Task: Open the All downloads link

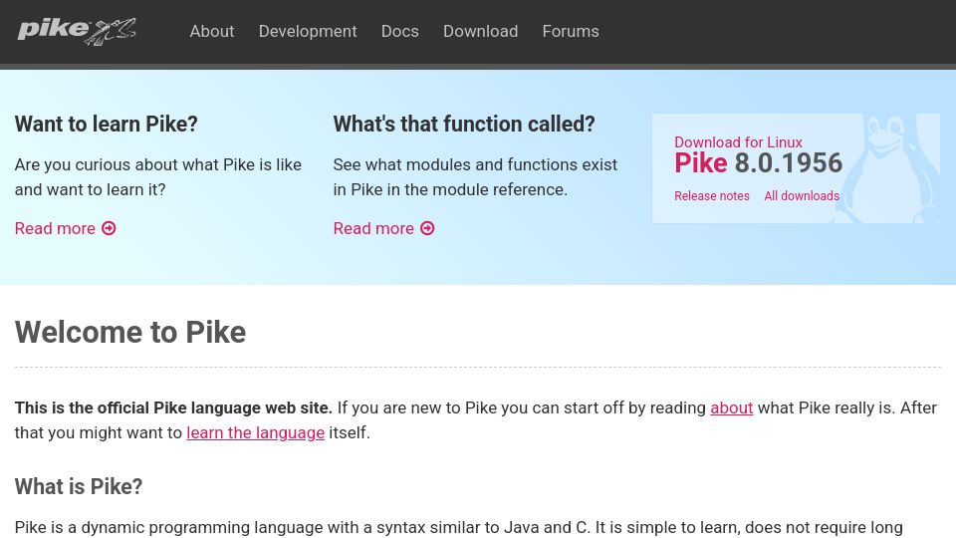Action: tap(802, 196)
